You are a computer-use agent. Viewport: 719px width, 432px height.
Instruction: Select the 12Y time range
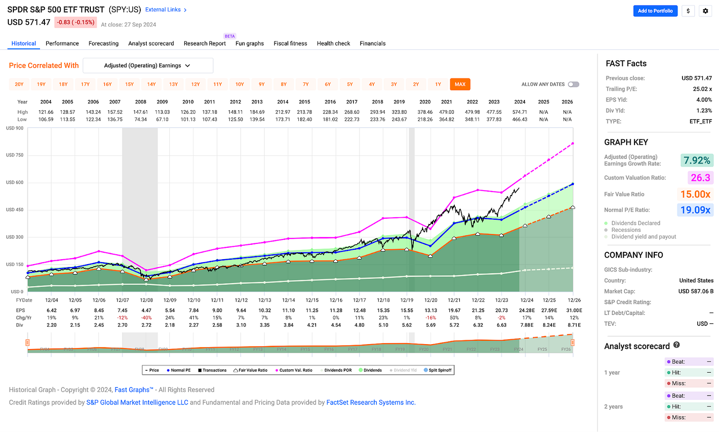pyautogui.click(x=196, y=84)
